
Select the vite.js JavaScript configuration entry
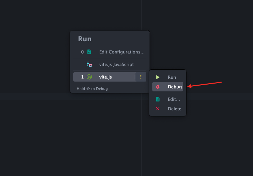116,64
